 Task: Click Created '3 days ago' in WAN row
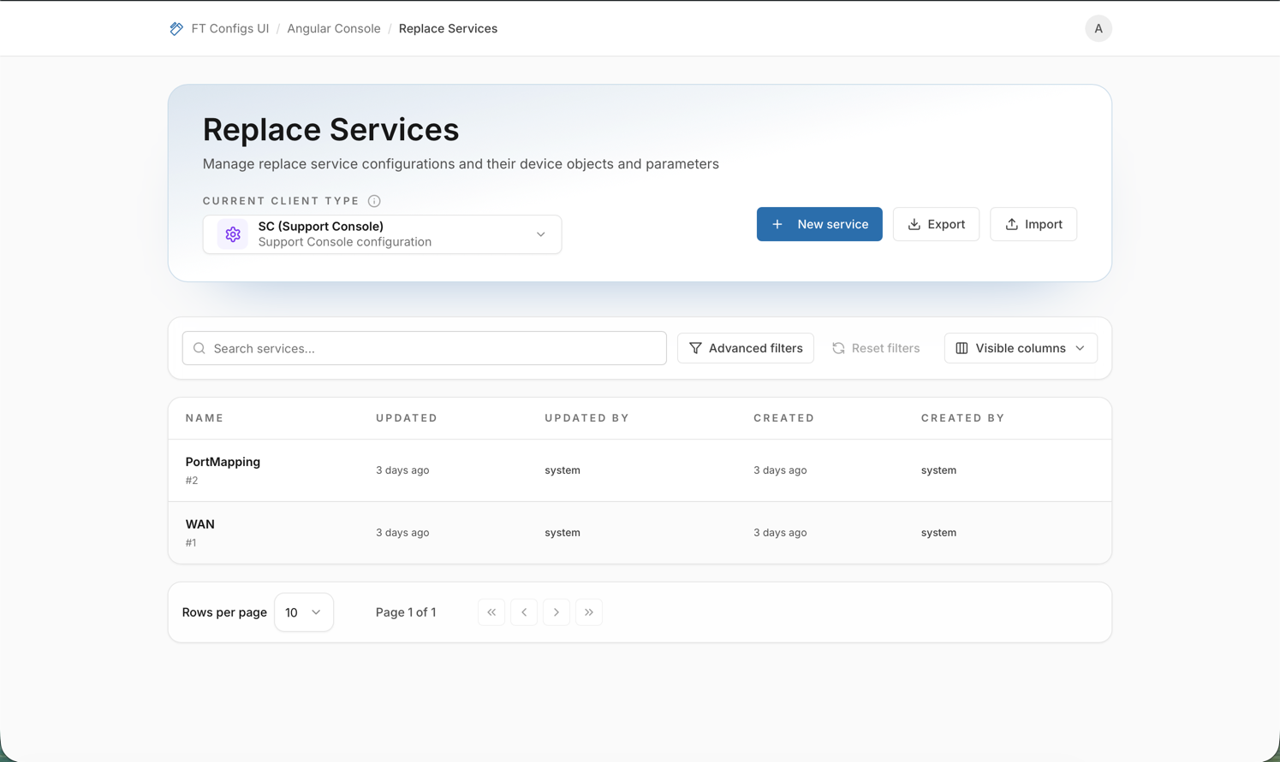tap(780, 533)
